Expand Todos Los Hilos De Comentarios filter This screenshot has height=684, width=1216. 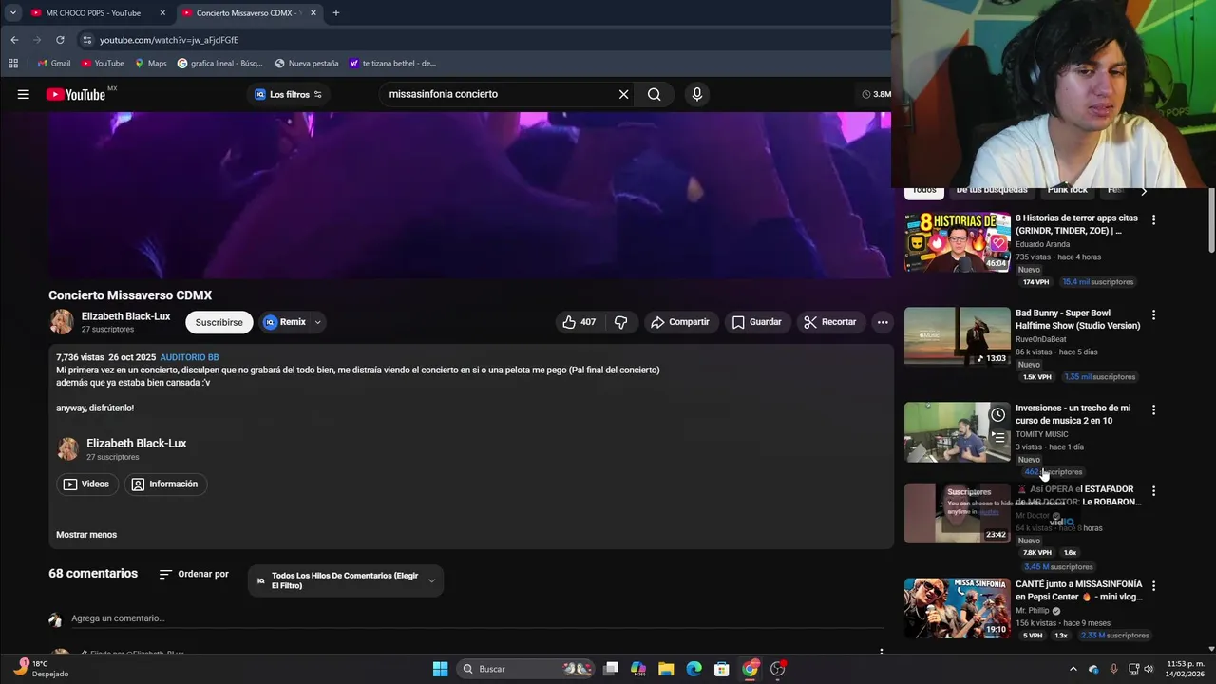[346, 580]
